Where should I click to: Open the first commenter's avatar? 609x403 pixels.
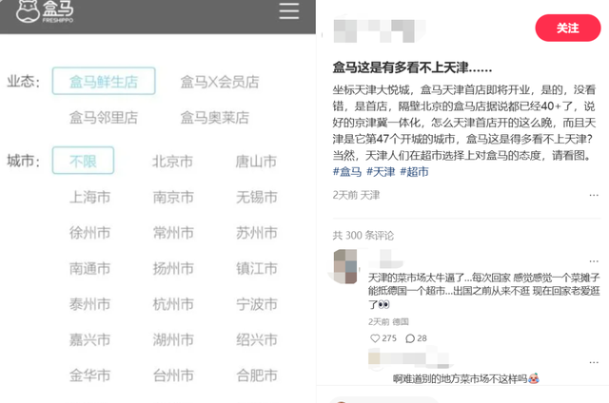pyautogui.click(x=345, y=266)
